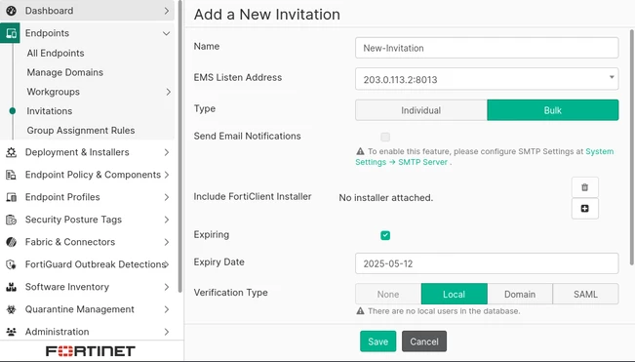Click the Fabric & Connectors icon
635x362 pixels.
11,242
